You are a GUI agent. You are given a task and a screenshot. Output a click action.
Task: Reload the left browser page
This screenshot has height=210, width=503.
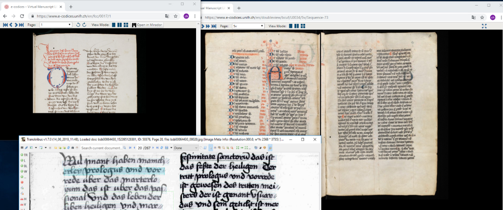click(x=22, y=16)
